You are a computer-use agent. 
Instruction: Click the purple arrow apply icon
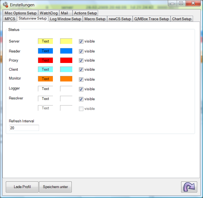click(x=189, y=187)
